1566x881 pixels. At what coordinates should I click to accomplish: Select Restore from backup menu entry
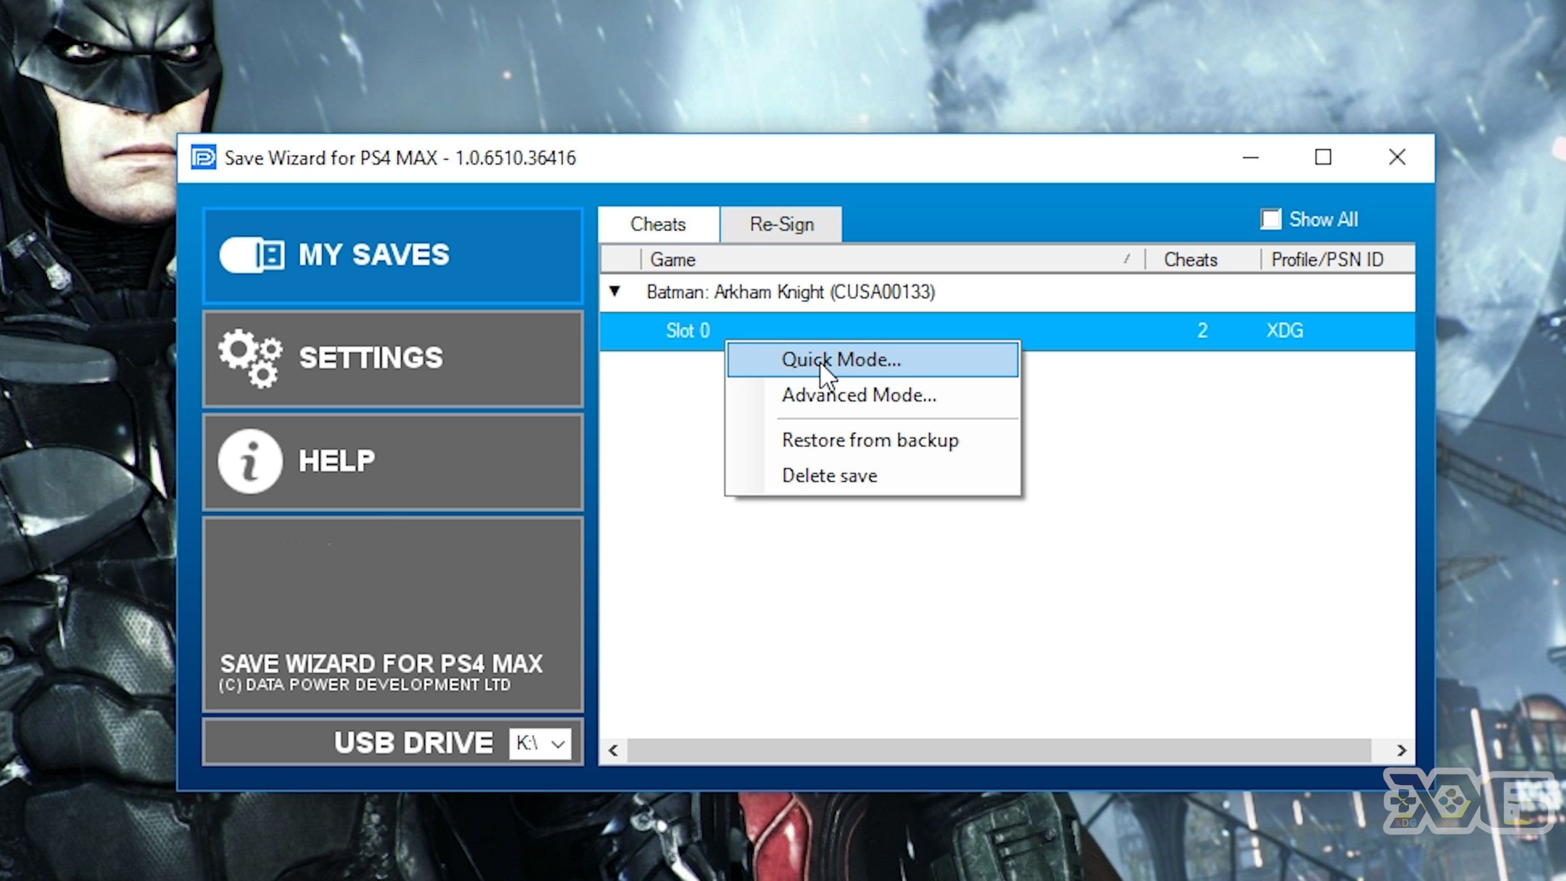pyautogui.click(x=873, y=440)
